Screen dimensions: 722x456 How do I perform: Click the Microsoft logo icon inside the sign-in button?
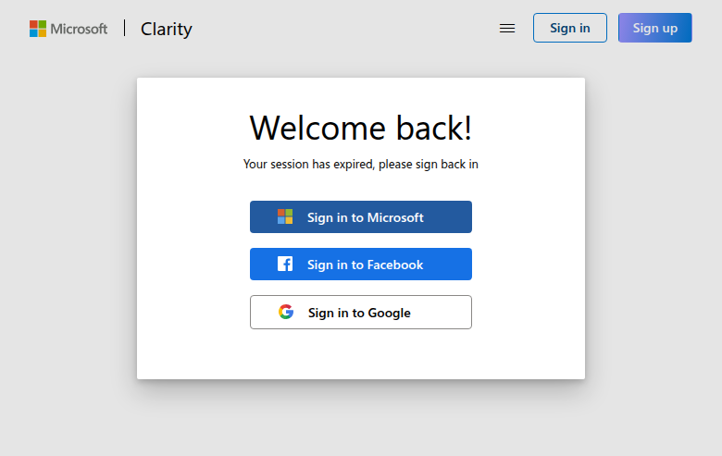point(285,217)
